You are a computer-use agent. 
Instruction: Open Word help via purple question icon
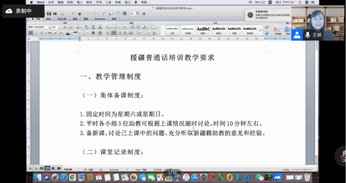coord(144,14)
